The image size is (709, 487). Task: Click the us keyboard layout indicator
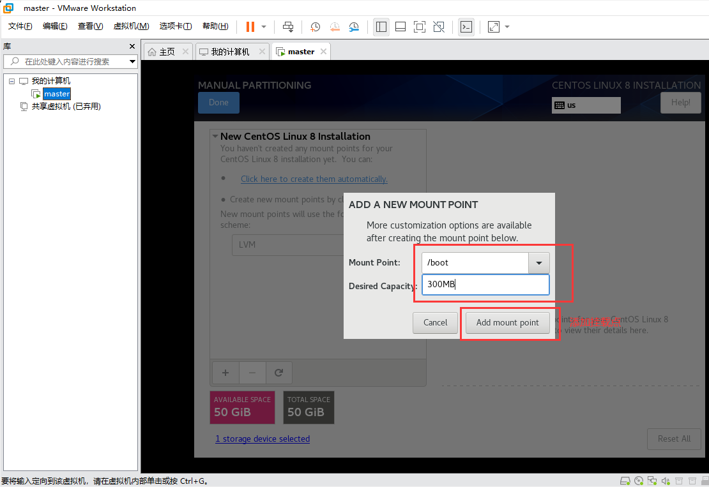pos(586,105)
